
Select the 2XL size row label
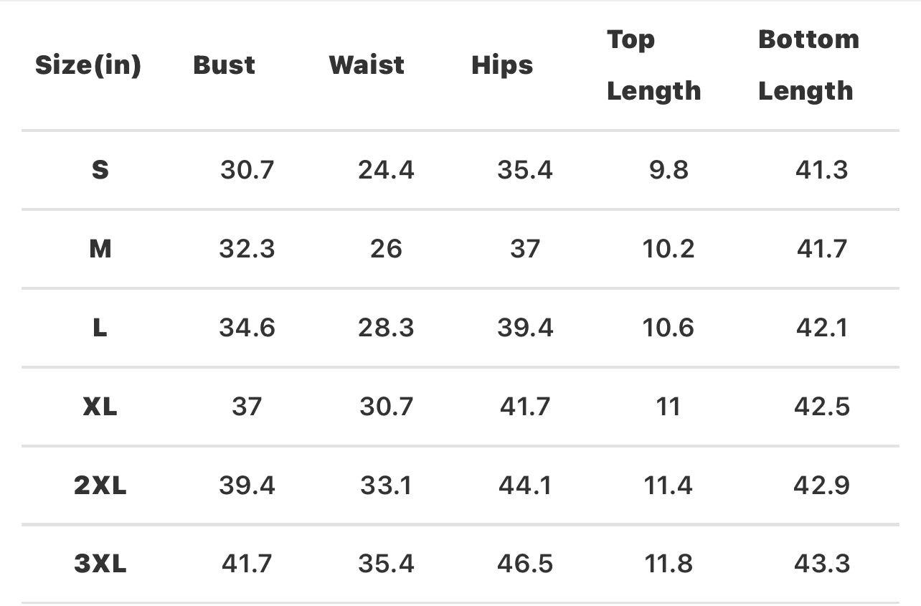[100, 486]
